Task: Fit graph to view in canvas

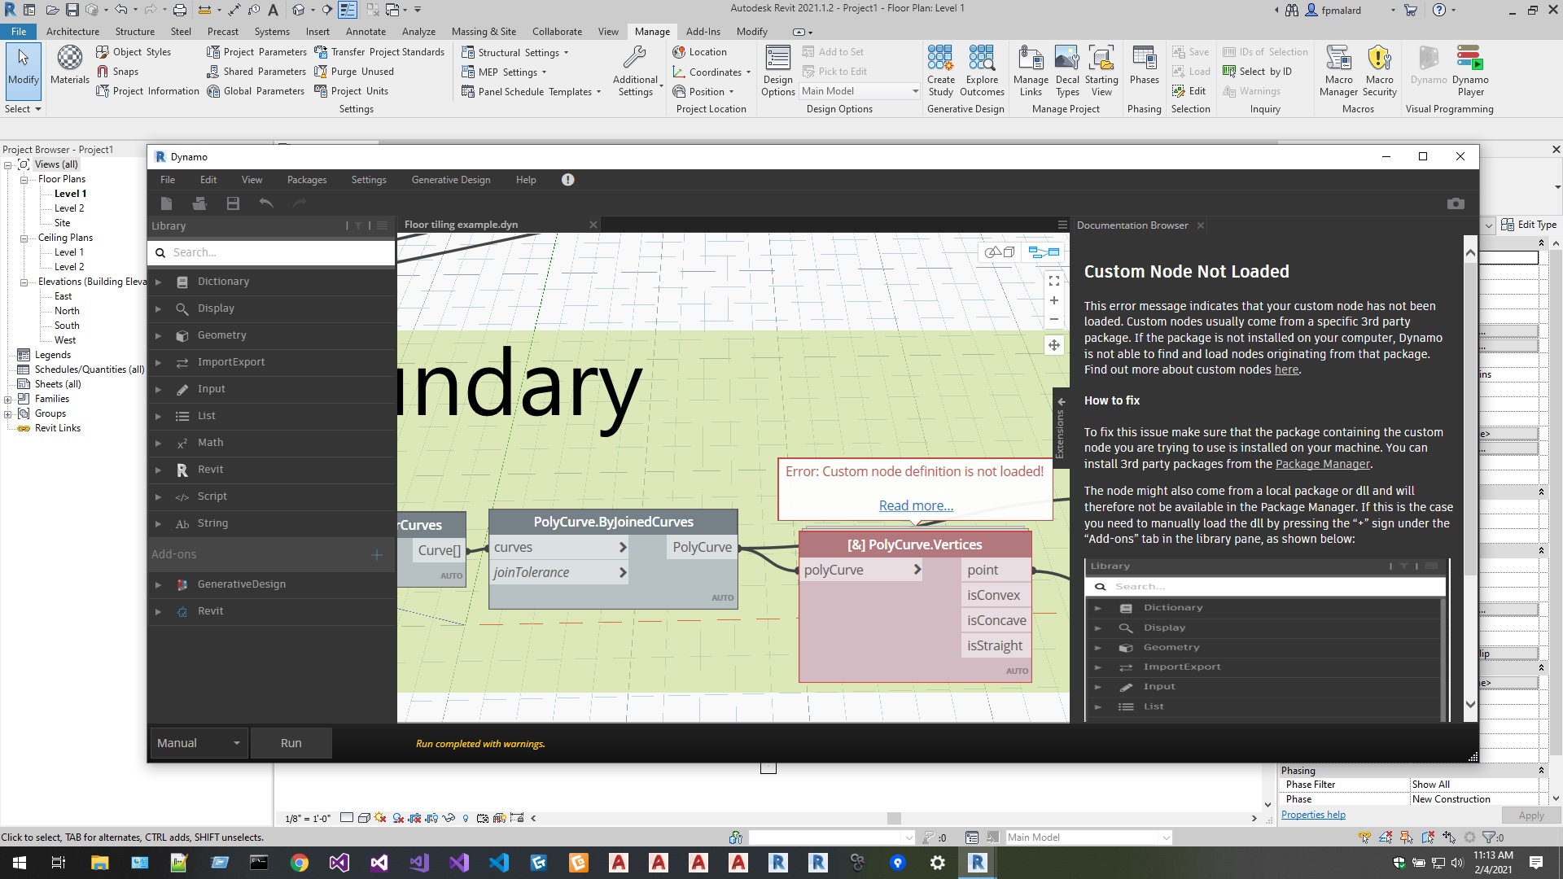Action: 1054,281
